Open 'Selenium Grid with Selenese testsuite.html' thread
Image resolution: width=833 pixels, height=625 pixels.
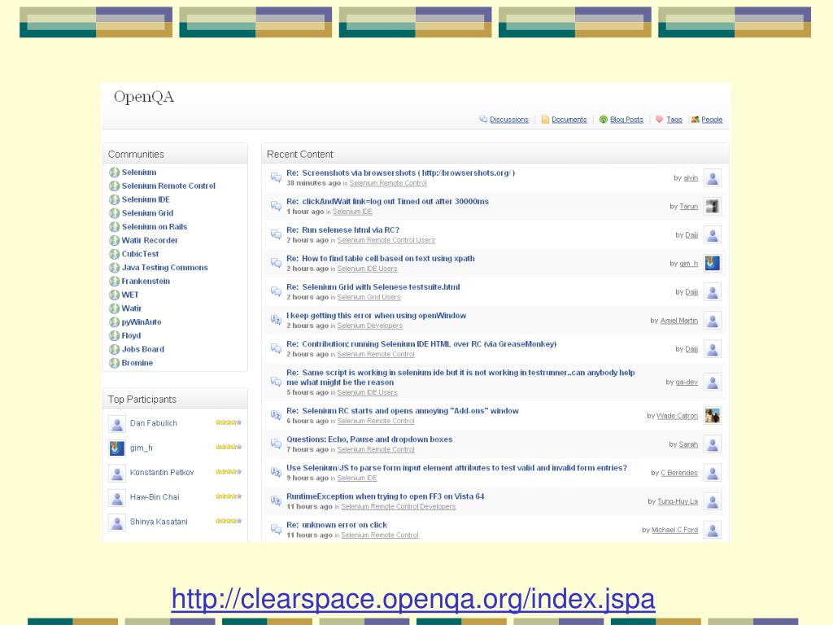[373, 287]
